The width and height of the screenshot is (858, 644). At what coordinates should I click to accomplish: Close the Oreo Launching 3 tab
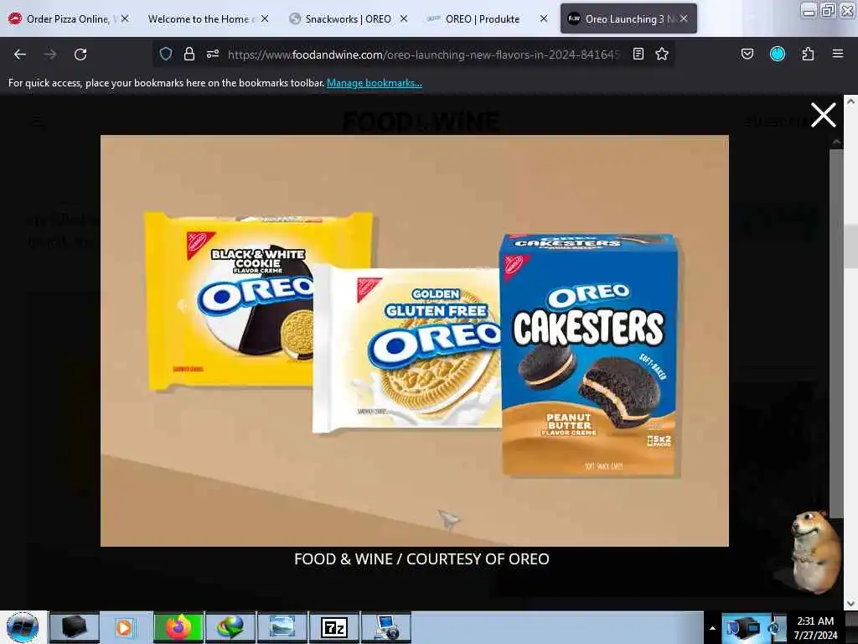[x=684, y=18]
